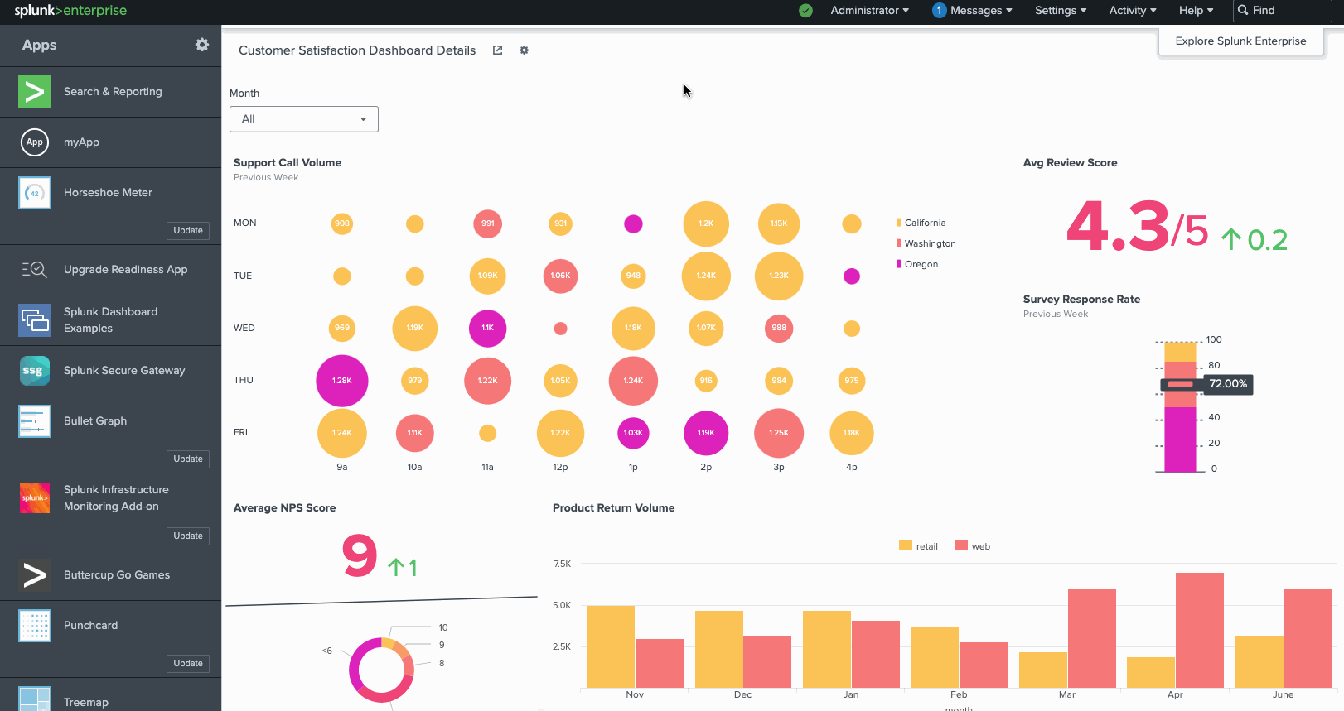The width and height of the screenshot is (1344, 711).
Task: Open the Activity menu
Action: (x=1132, y=11)
